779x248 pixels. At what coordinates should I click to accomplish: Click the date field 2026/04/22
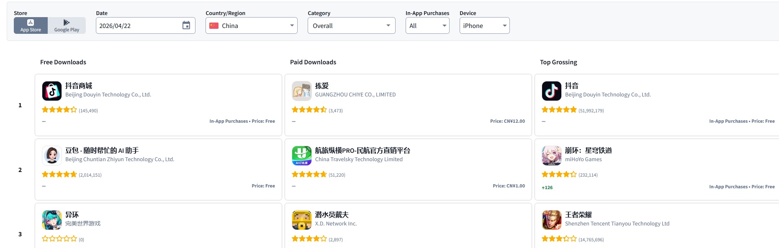tap(145, 25)
